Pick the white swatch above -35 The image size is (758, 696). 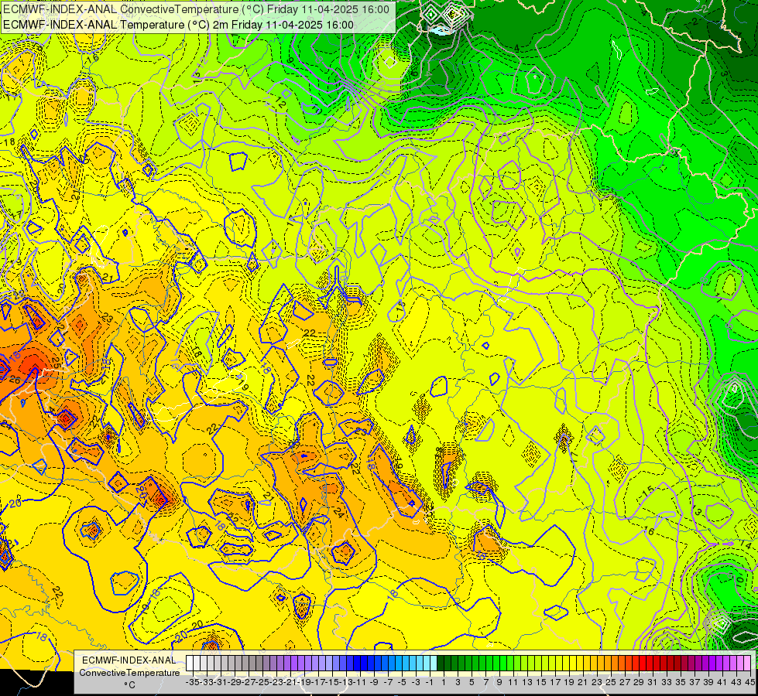tap(190, 663)
